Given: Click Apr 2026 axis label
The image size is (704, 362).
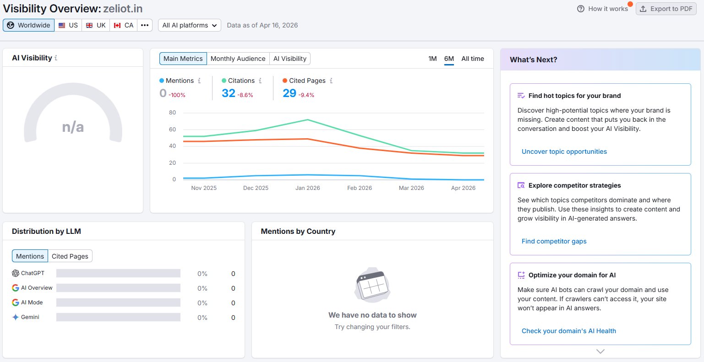Looking at the screenshot, I should [463, 188].
